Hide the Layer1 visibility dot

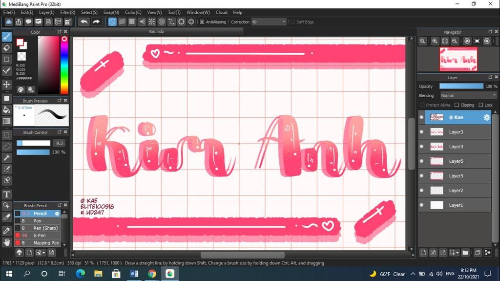tap(421, 205)
